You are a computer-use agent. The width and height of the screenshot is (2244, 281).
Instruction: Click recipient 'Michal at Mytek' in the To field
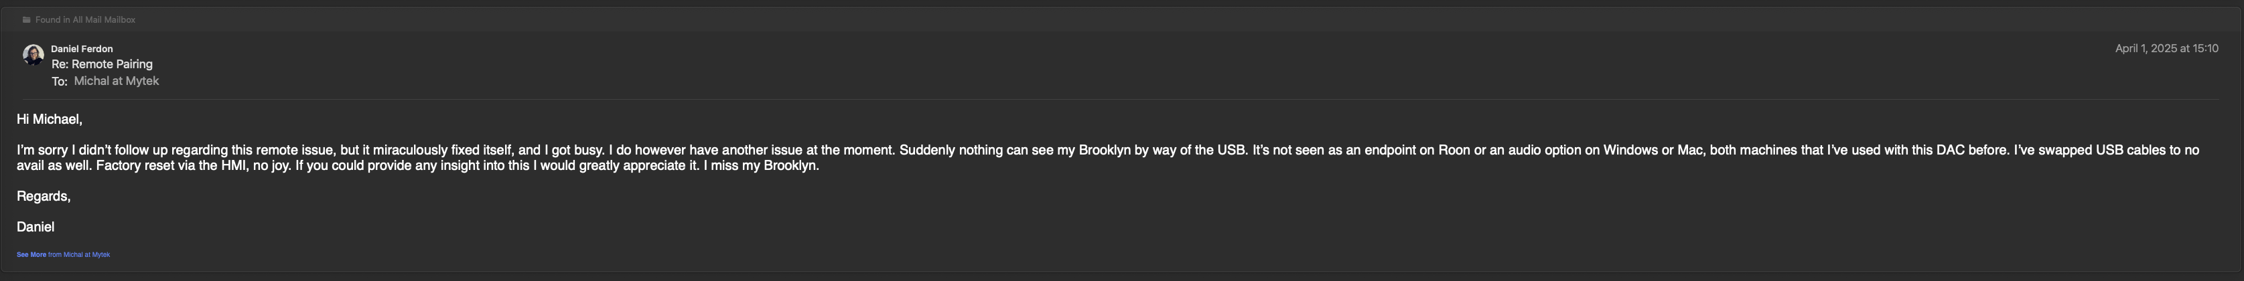pos(116,81)
